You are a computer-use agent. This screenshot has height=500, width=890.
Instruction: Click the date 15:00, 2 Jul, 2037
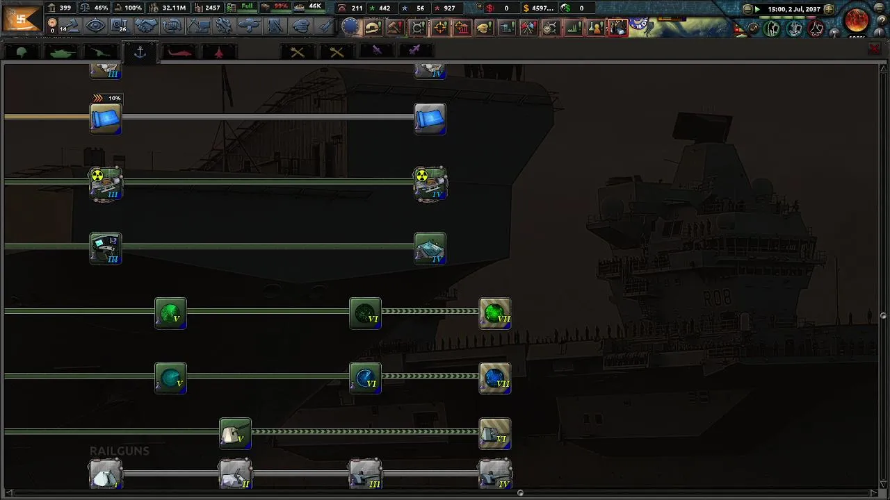tap(794, 9)
